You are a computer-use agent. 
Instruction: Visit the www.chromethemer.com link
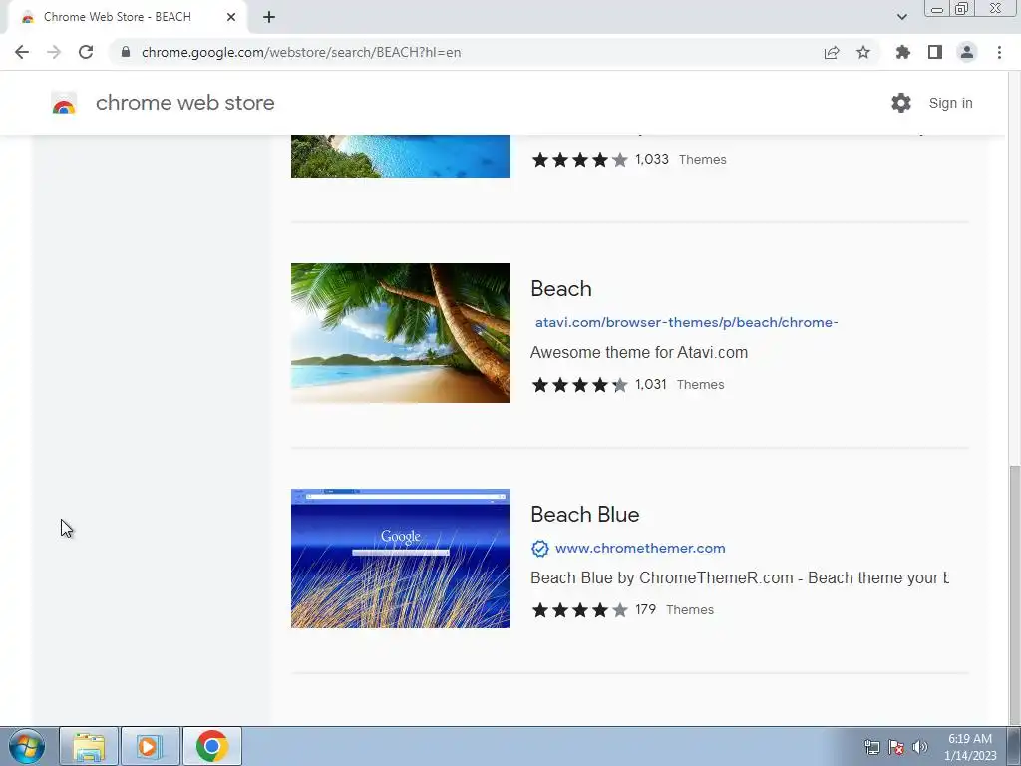point(640,549)
